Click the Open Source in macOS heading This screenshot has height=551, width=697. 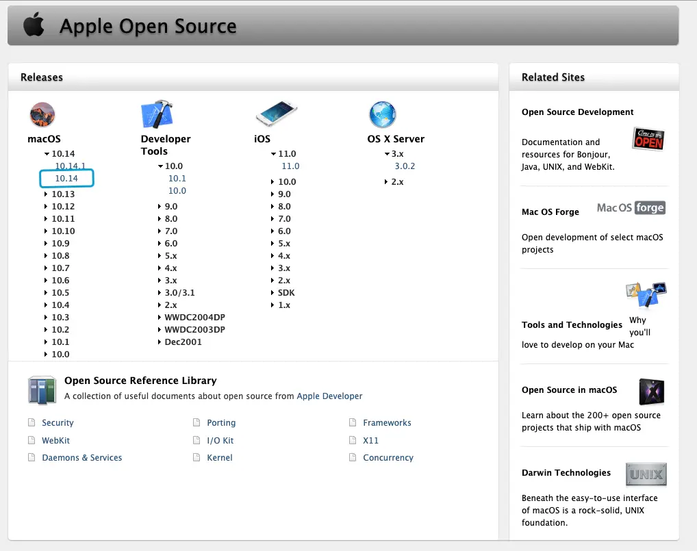click(569, 389)
